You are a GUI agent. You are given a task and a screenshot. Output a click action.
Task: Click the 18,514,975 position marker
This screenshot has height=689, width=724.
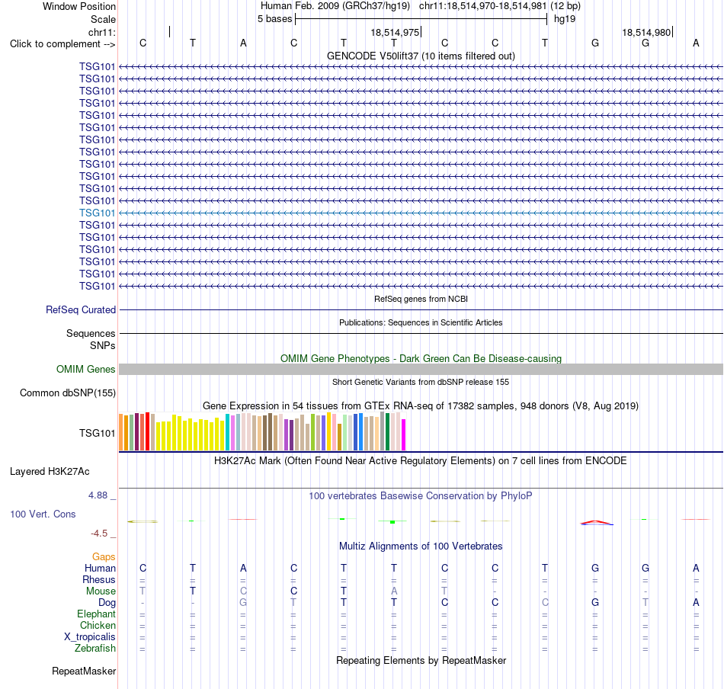click(x=396, y=32)
